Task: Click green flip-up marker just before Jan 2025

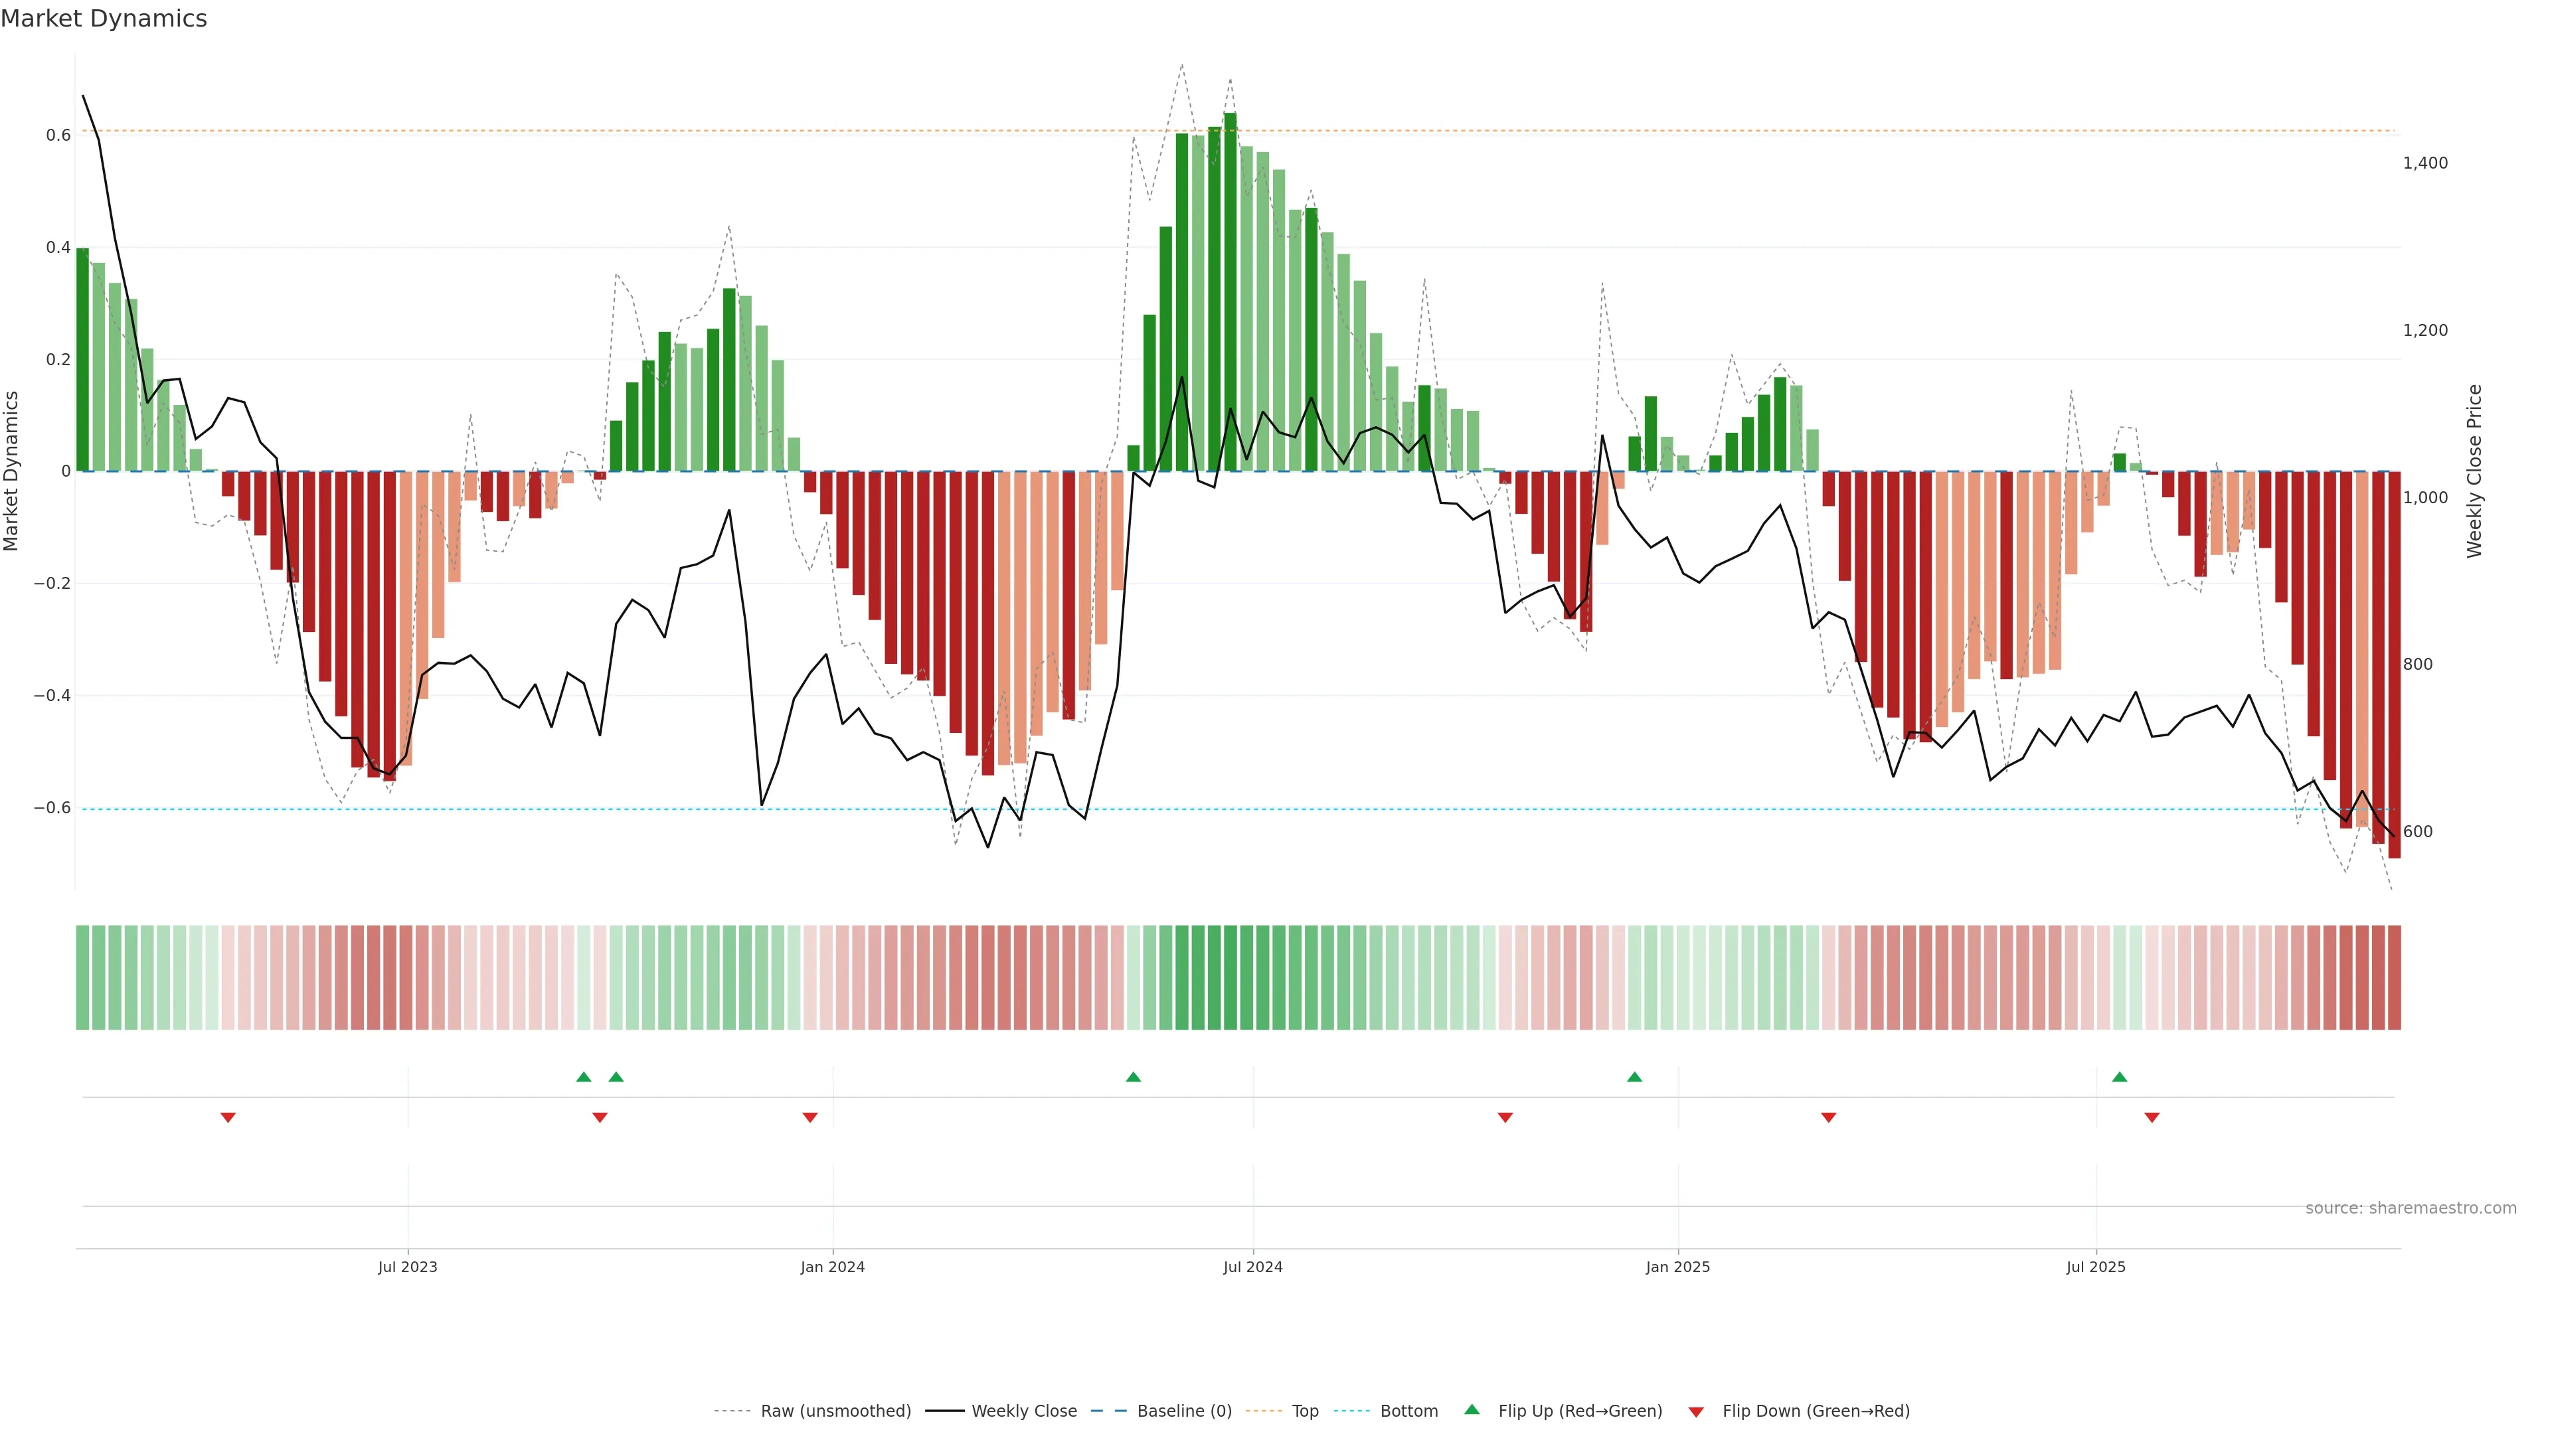Action: pyautogui.click(x=1634, y=1077)
